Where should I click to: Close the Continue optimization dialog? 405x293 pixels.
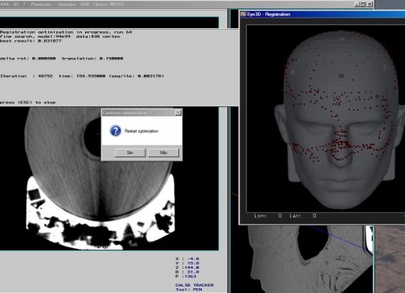(178, 112)
